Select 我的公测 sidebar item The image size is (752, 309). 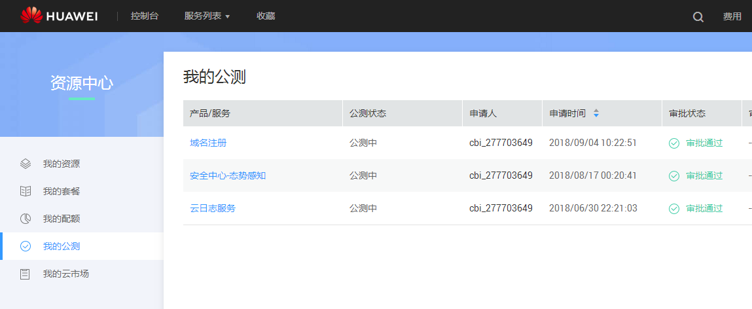[x=82, y=246]
